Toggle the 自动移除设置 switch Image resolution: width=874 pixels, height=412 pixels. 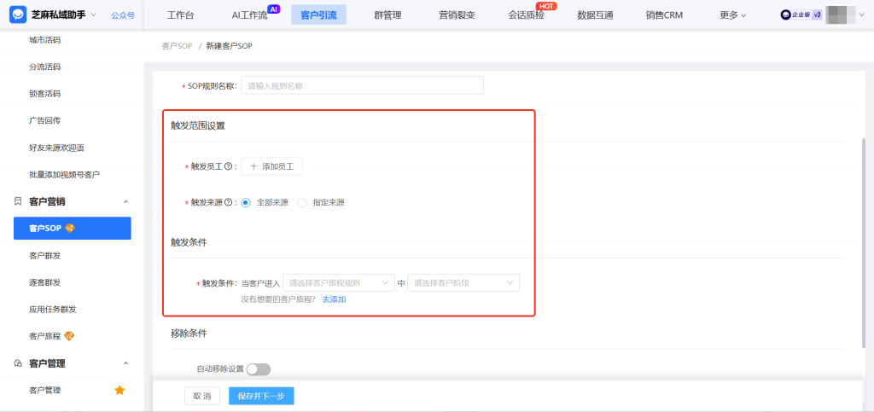tap(259, 369)
